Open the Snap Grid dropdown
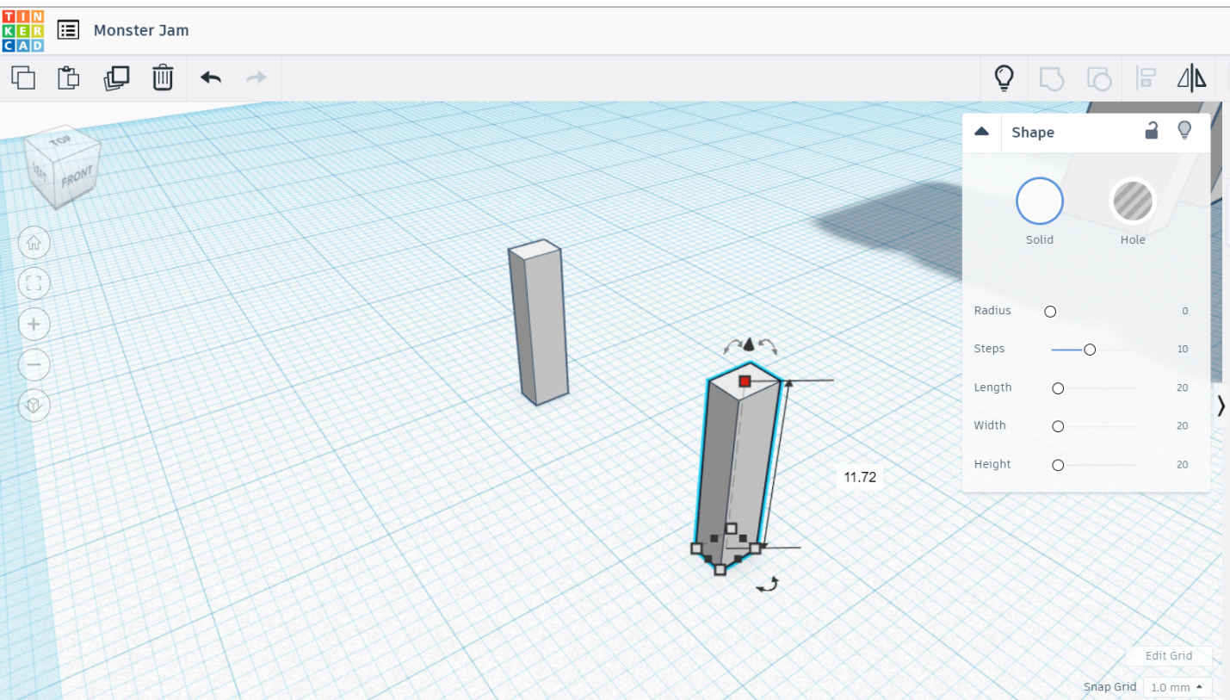The width and height of the screenshot is (1230, 700). (x=1176, y=687)
